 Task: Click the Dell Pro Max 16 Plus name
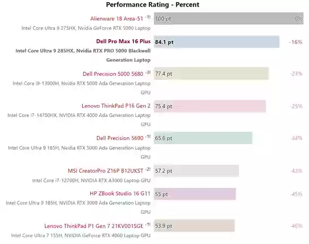tap(123, 42)
